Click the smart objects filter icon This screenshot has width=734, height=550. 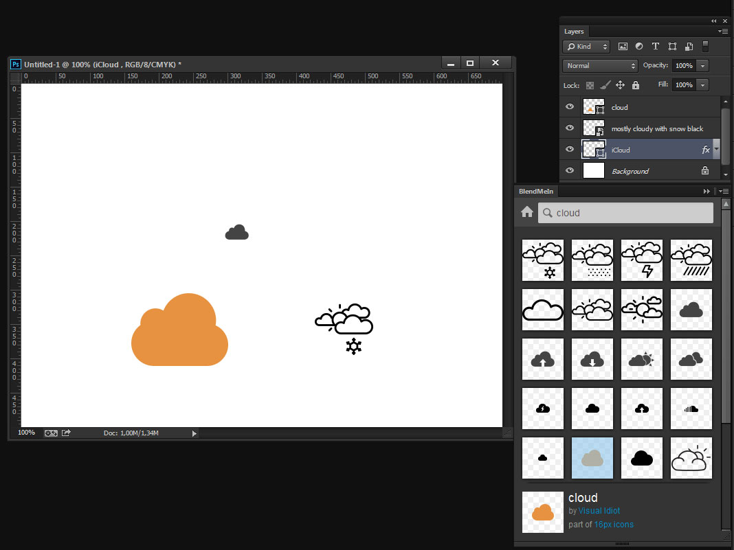tap(689, 46)
